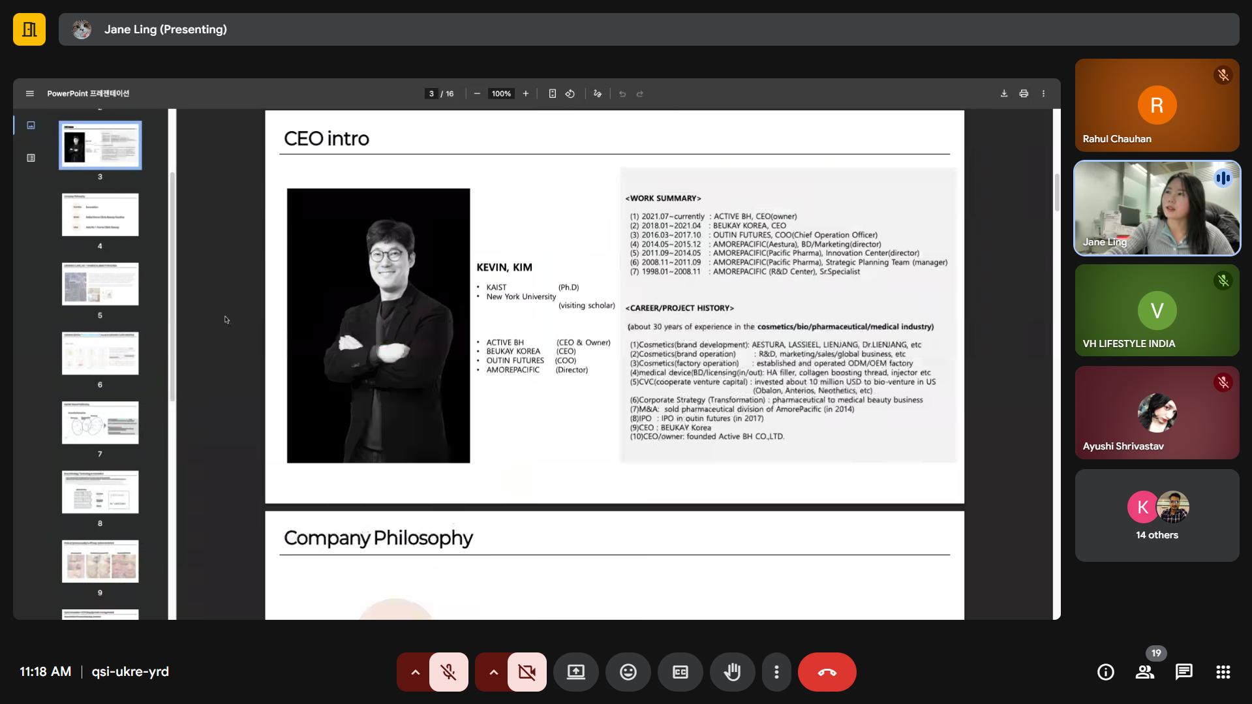
Task: Toggle closed captions on
Action: coord(680,672)
